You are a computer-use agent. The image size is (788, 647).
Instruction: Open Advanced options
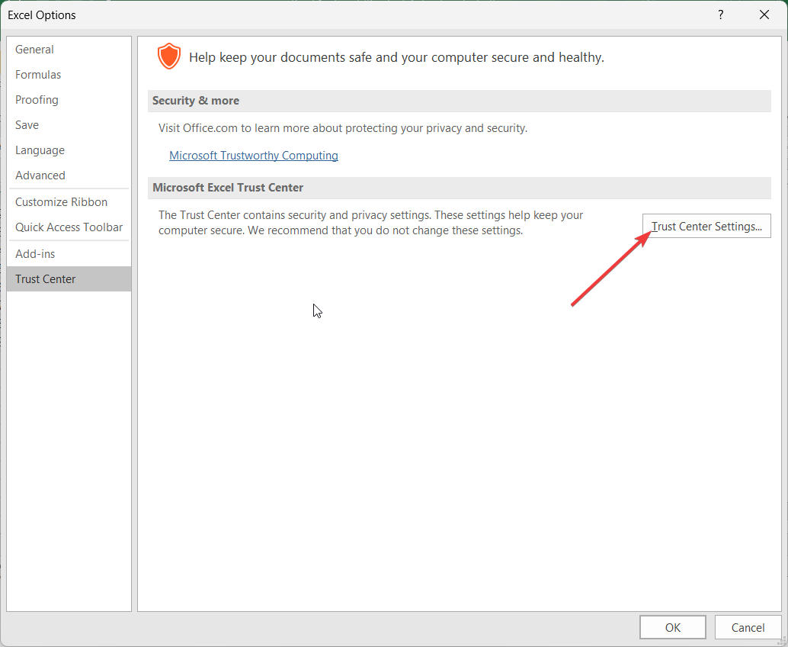pyautogui.click(x=69, y=175)
